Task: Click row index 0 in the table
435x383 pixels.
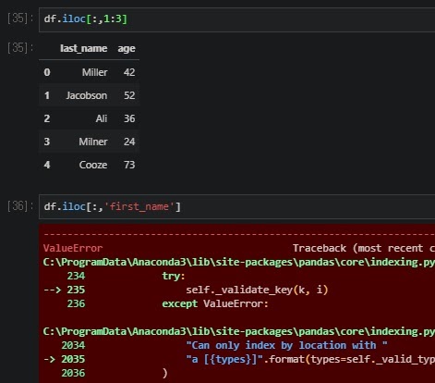Action: click(47, 72)
